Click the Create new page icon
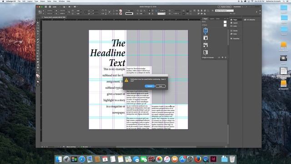This screenshot has width=291, height=164. point(222,58)
